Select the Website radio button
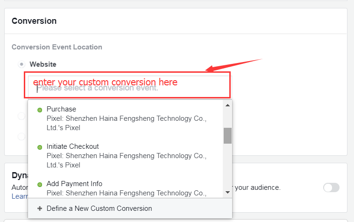This screenshot has height=222, width=354. [21, 64]
